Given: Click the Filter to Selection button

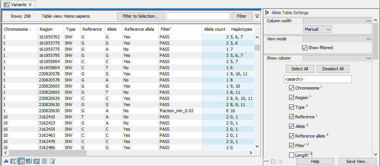Looking at the screenshot, I should pos(141,16).
